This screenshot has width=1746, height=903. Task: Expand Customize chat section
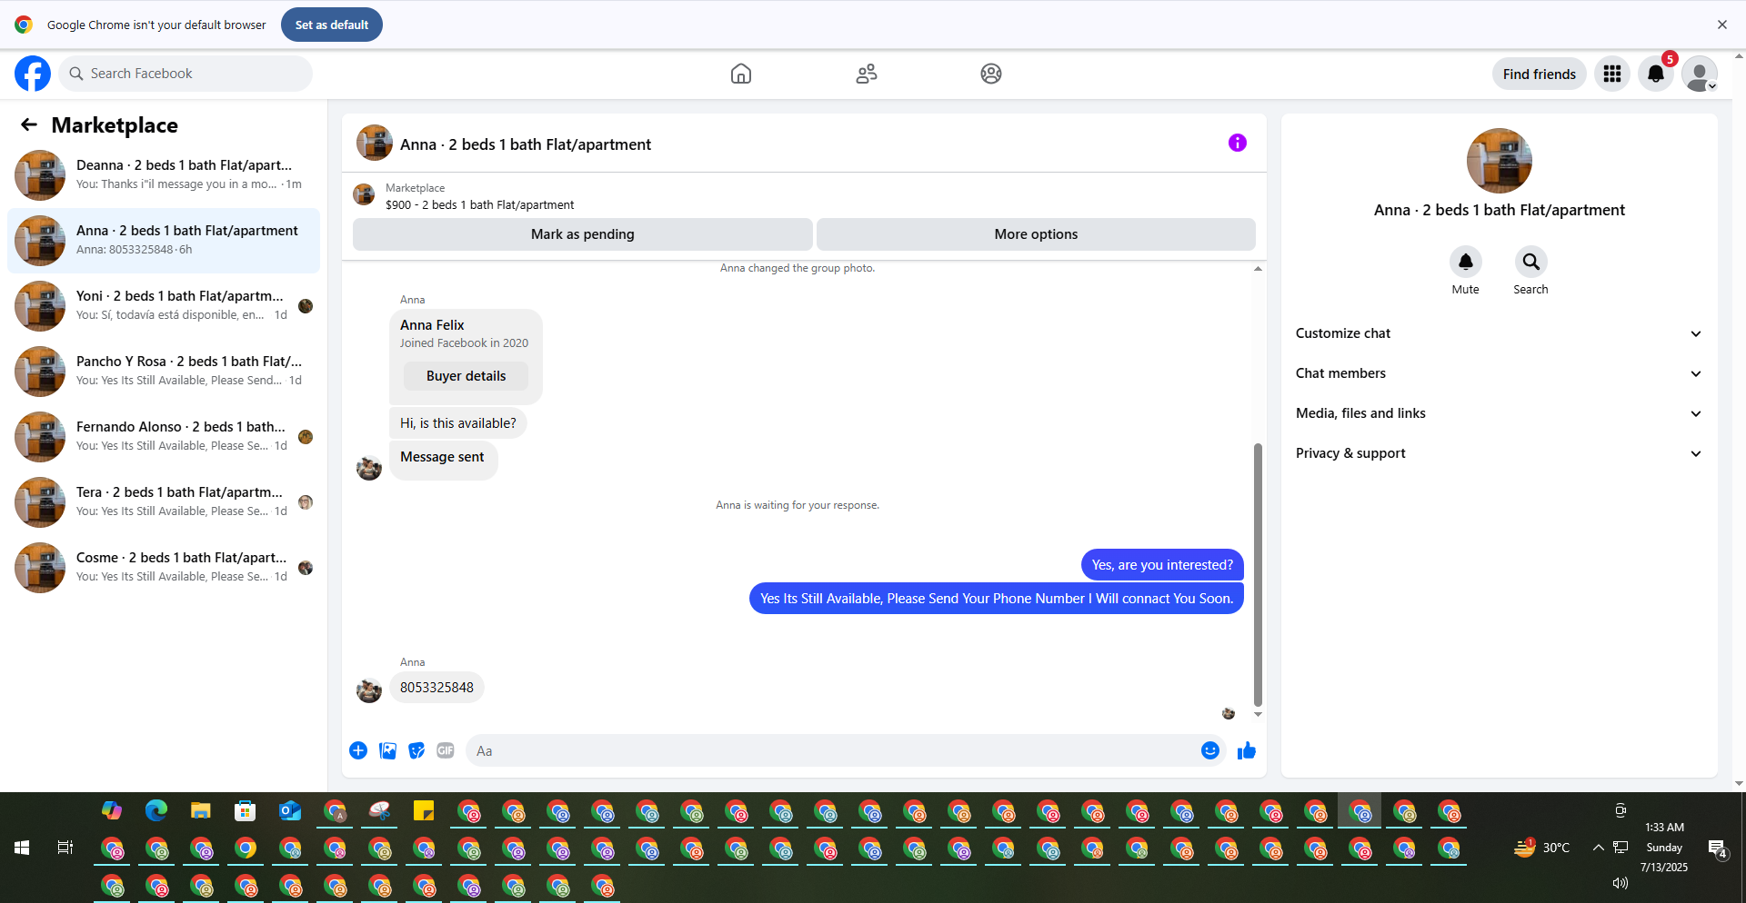point(1499,333)
